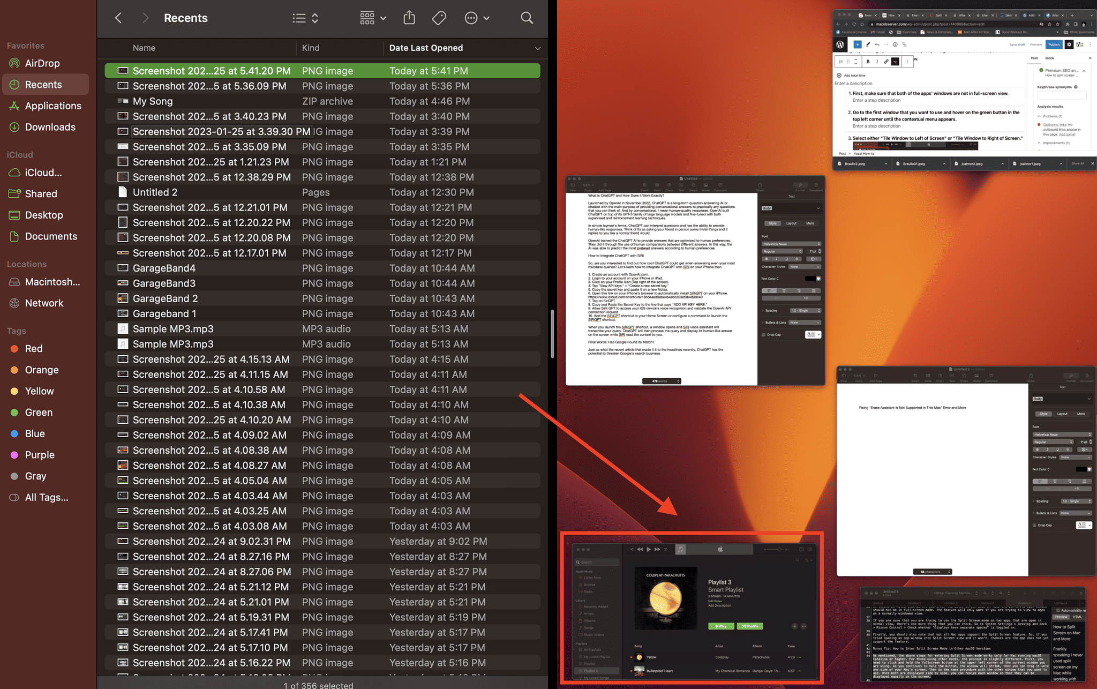The width and height of the screenshot is (1097, 689).
Task: Toggle the loved heart on Yellow song
Action: [x=631, y=657]
